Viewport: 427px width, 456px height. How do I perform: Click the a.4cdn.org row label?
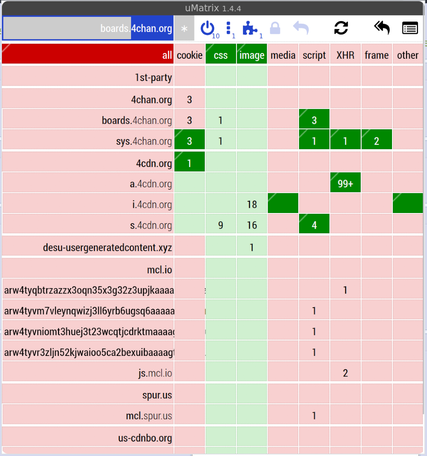pyautogui.click(x=88, y=183)
